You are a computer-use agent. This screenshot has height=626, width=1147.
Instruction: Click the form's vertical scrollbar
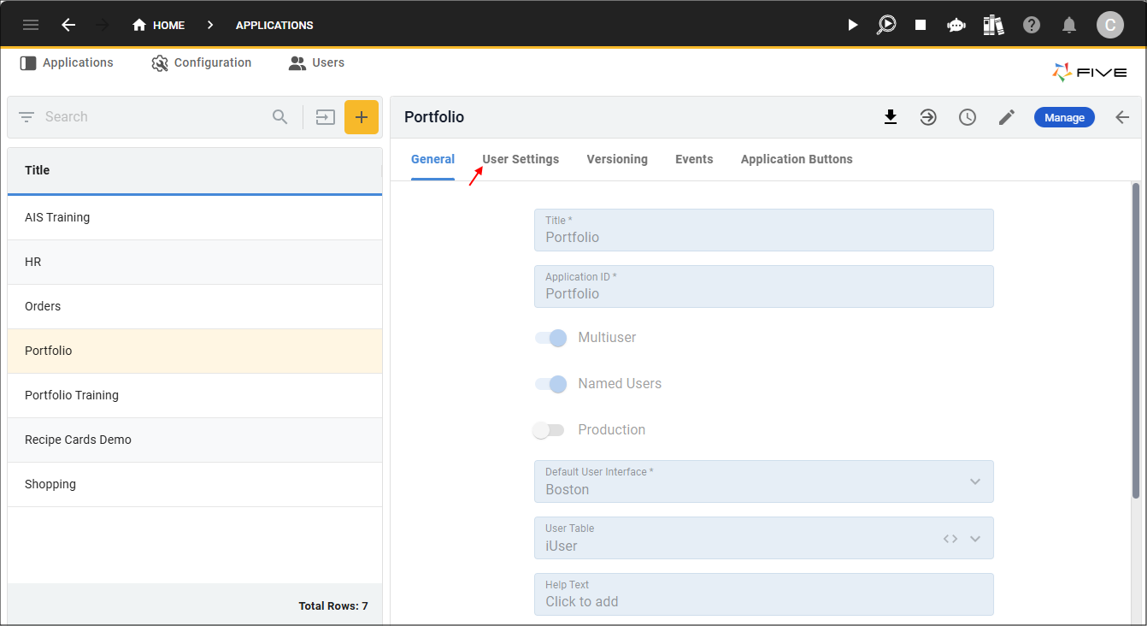[1136, 341]
